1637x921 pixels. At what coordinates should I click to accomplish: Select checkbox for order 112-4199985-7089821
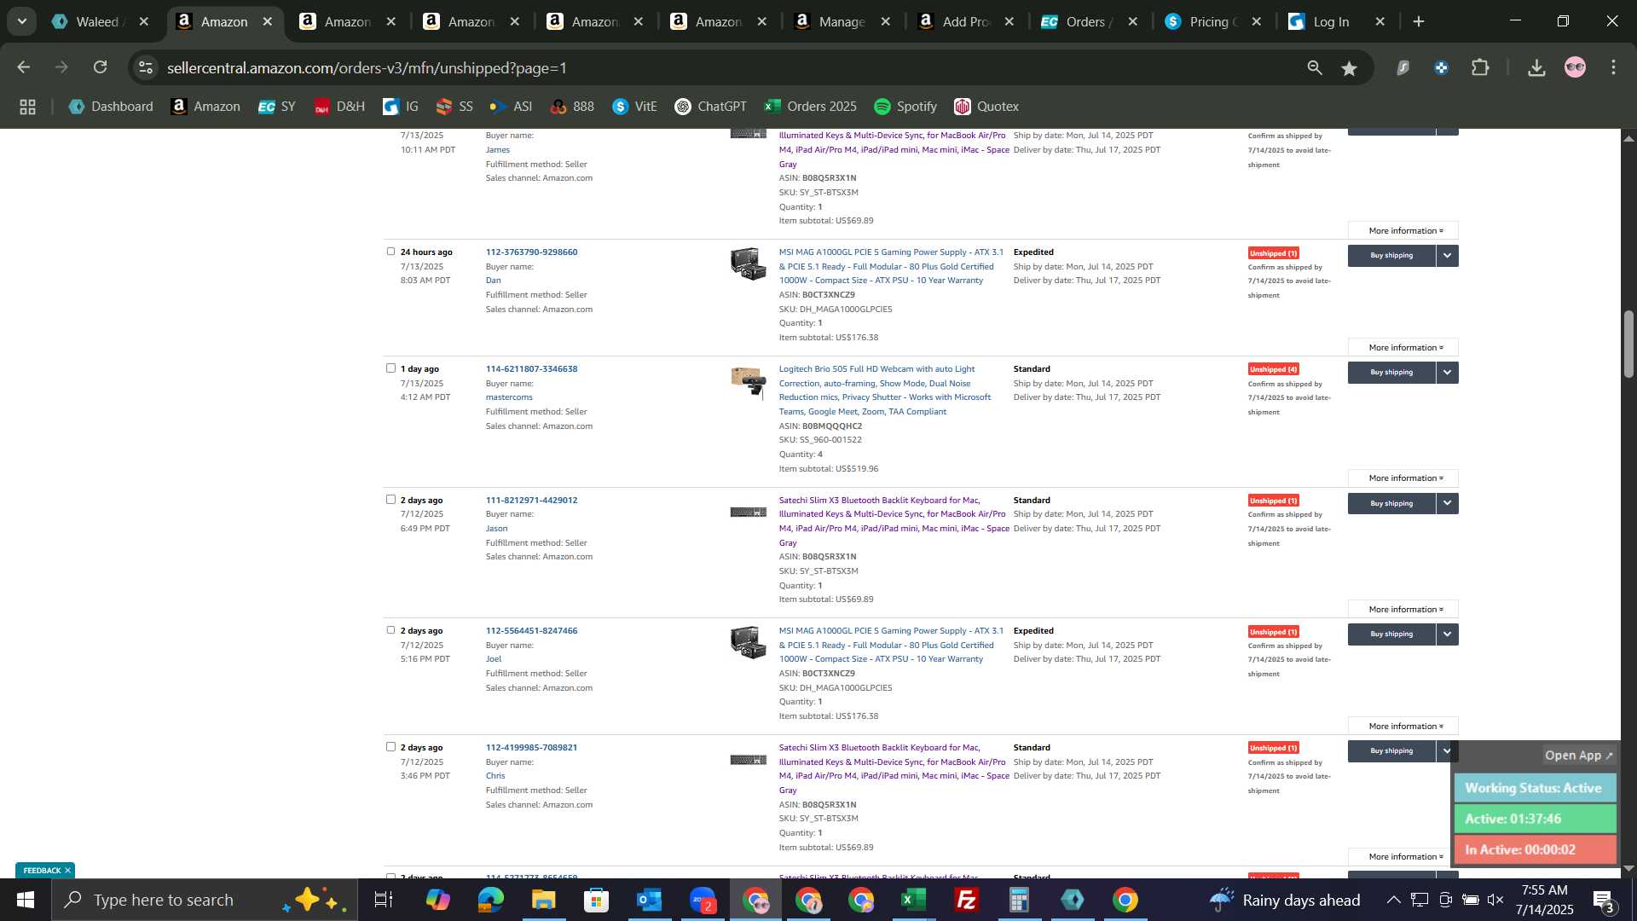[390, 747]
